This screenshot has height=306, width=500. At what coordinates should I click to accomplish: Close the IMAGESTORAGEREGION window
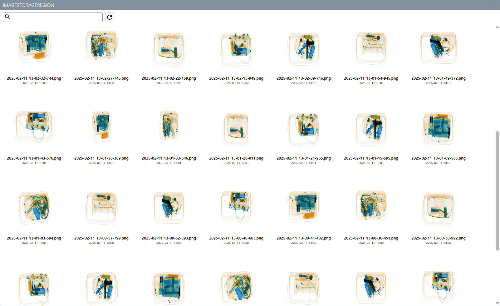coord(493,5)
